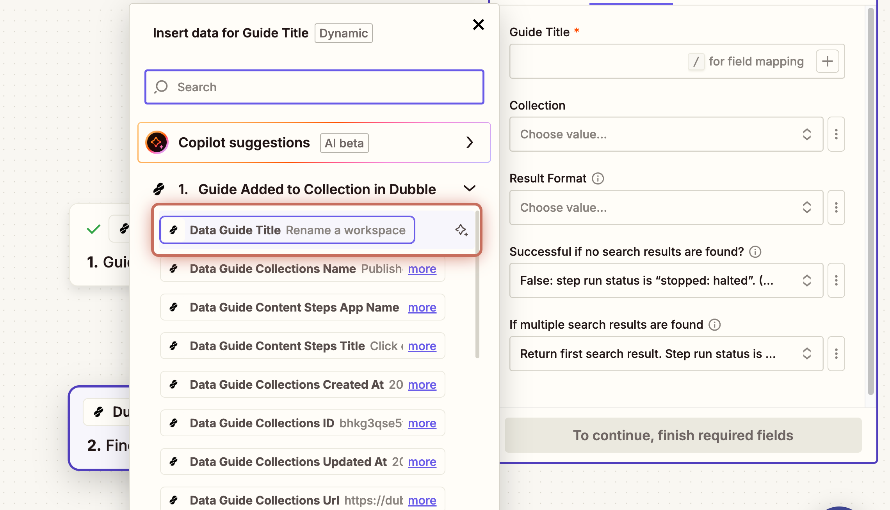Click Dubble icon on Collections Created At row
Viewport: 890px width, 510px height.
point(174,384)
